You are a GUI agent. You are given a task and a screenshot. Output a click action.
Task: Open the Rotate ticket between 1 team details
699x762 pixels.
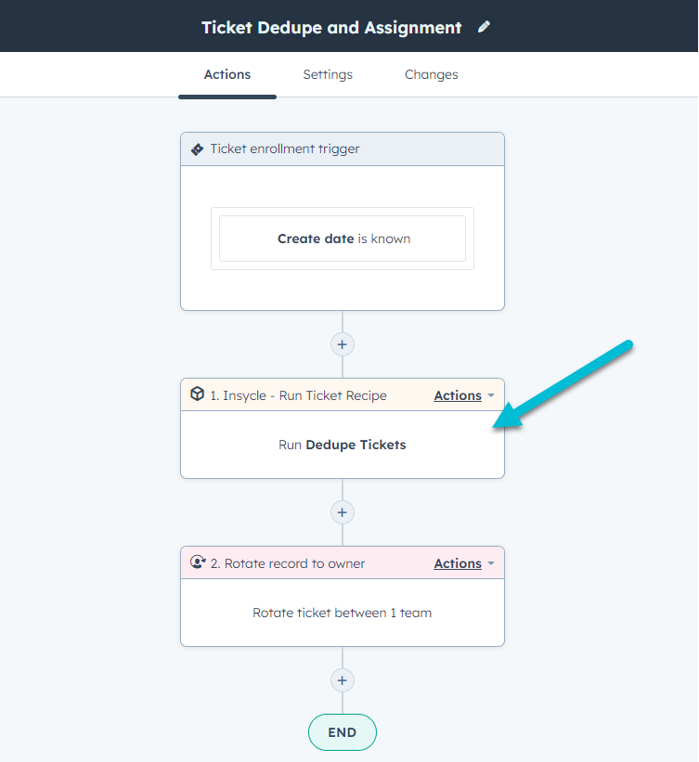[x=342, y=613]
